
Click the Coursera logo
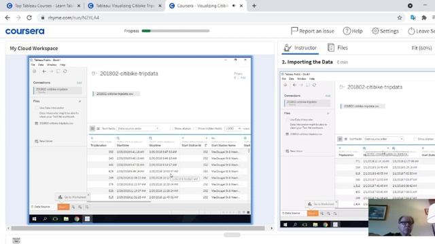[25, 31]
